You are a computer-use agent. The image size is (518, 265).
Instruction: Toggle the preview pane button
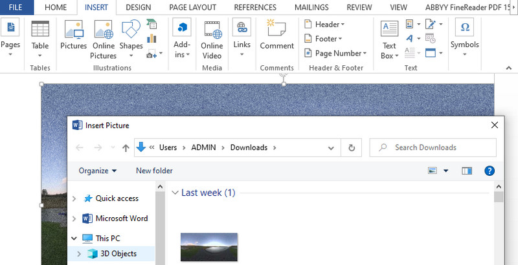click(467, 171)
